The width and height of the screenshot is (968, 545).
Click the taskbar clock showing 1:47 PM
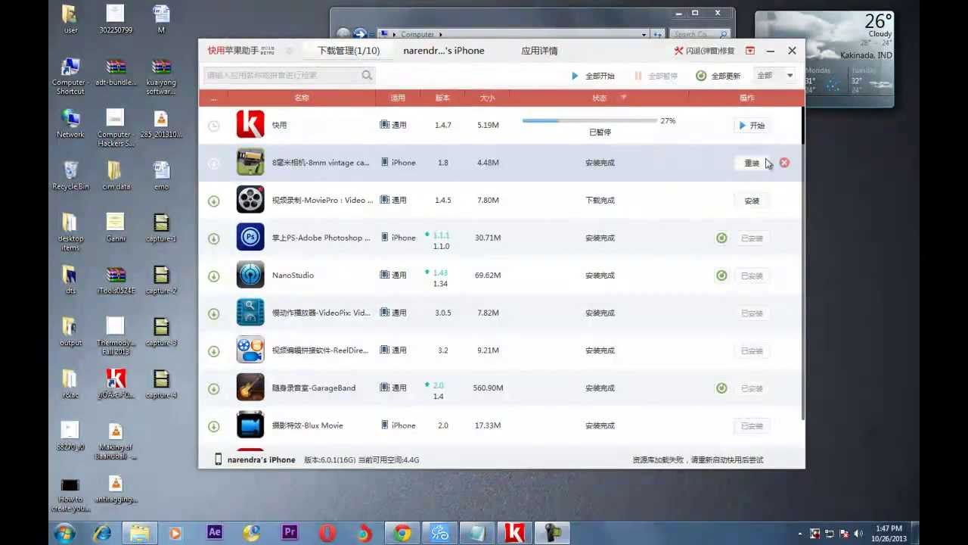889,533
